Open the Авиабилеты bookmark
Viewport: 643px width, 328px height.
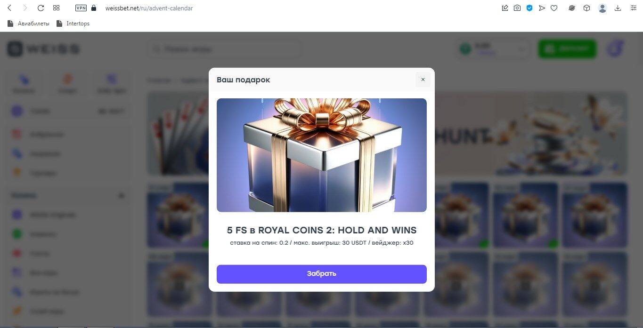pyautogui.click(x=28, y=24)
